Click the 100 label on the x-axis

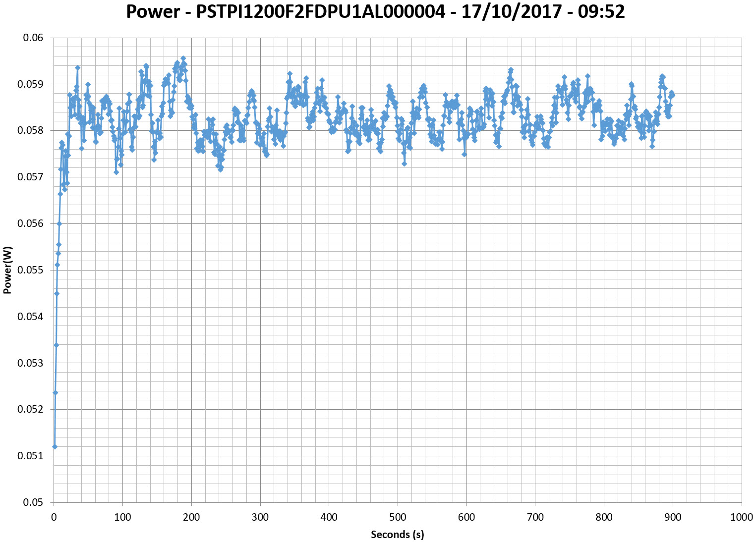coord(122,518)
